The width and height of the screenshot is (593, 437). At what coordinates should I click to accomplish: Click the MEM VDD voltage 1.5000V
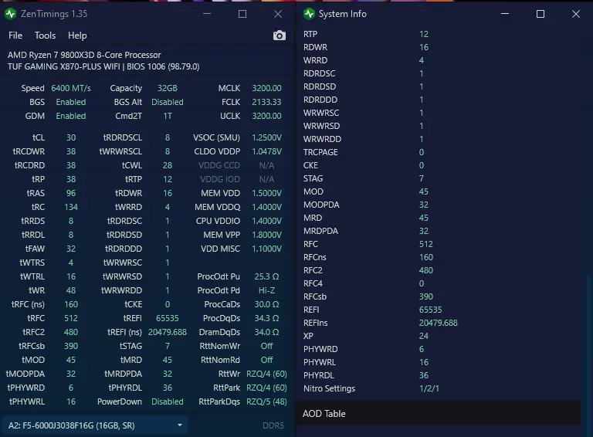point(266,193)
